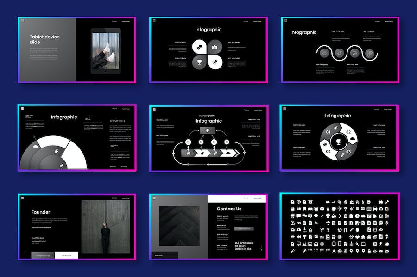Select the rocket petal in four-petal infographic
Viewport: 417px width, 277px height.
(215, 62)
